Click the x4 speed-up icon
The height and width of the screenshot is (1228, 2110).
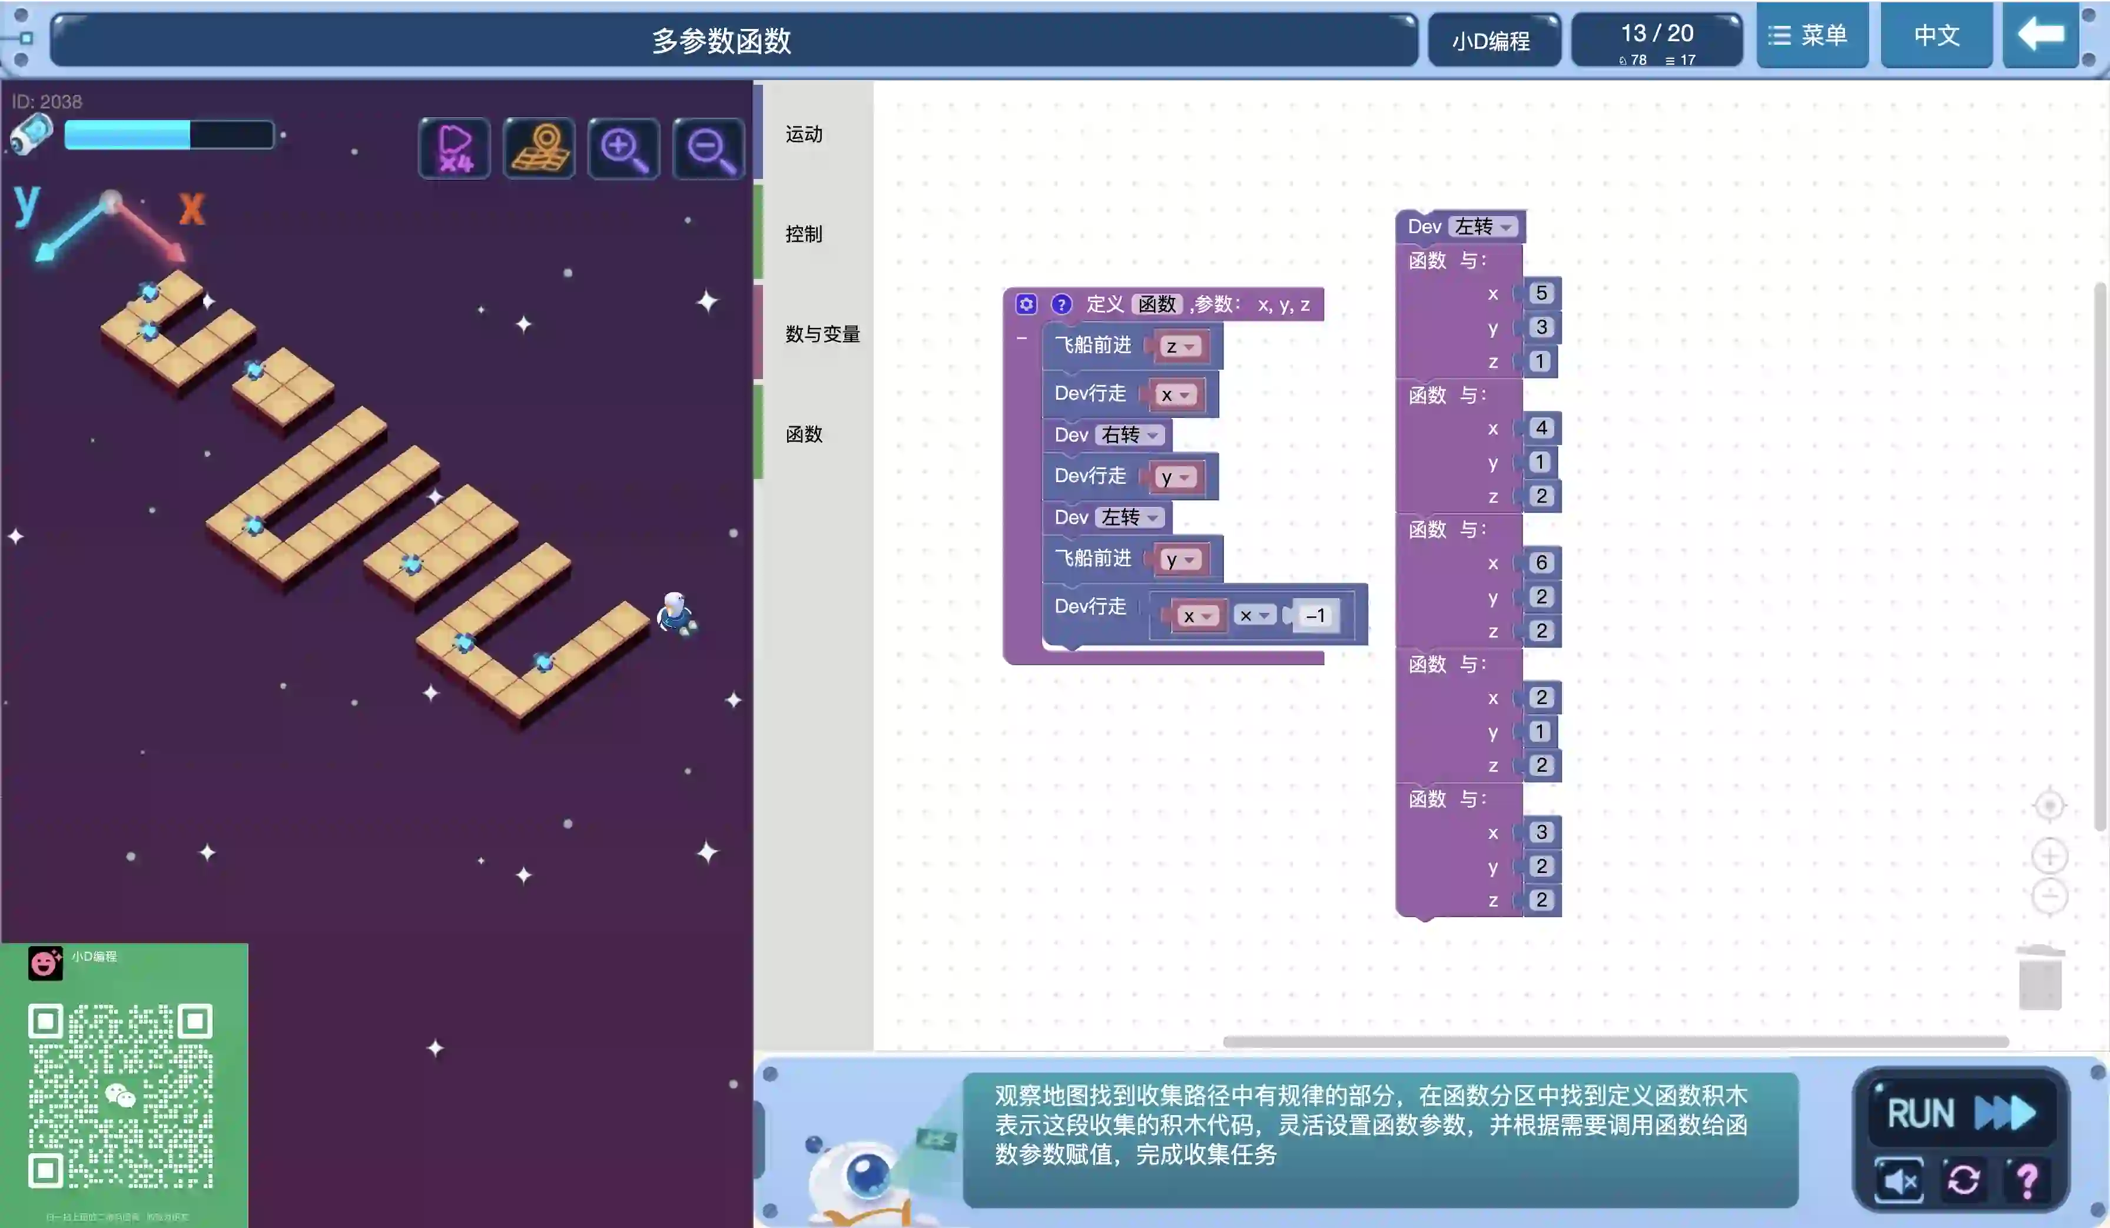(454, 149)
